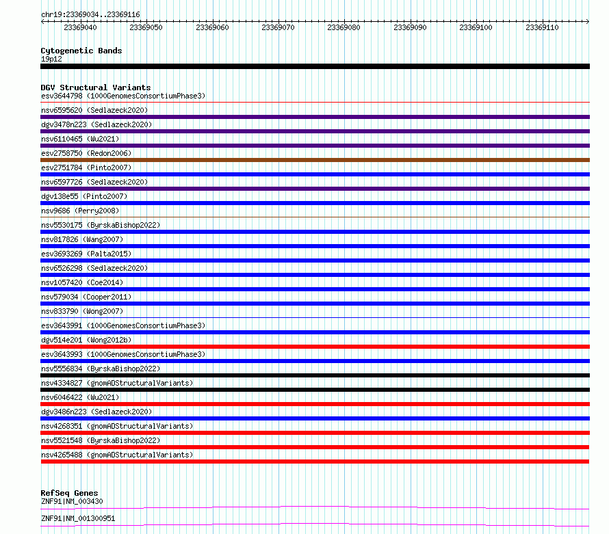Select esv2751784 (Pinto2007) variant label
The image size is (609, 534).
86,168
